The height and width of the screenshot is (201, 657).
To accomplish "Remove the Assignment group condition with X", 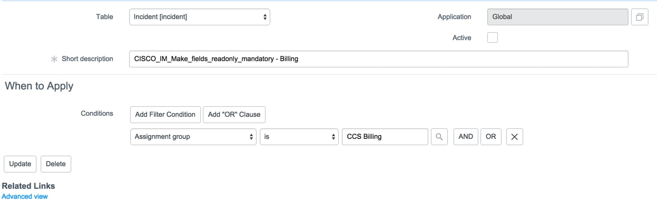I will pos(514,137).
